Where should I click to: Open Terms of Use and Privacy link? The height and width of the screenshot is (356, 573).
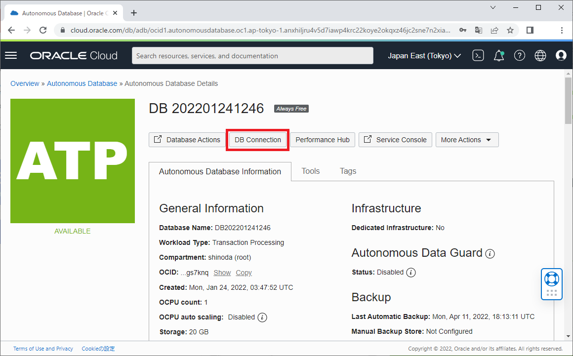coord(43,349)
